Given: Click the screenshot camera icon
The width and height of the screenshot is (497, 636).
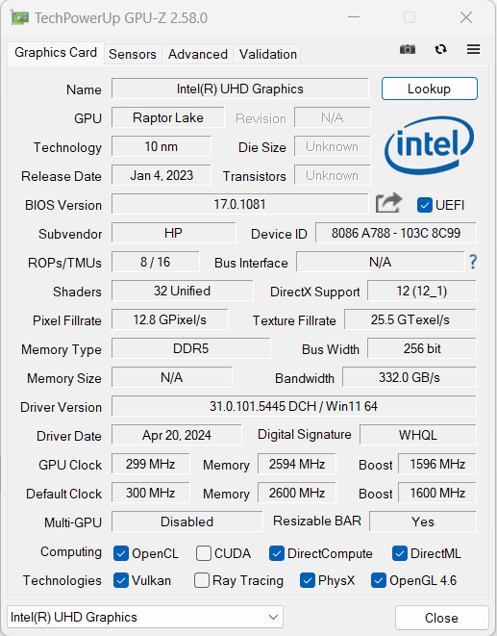Looking at the screenshot, I should pyautogui.click(x=408, y=49).
